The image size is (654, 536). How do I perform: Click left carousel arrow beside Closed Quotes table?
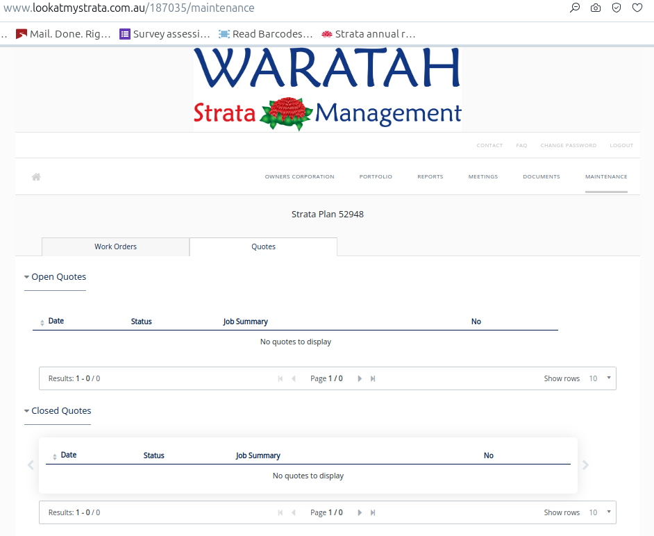tap(31, 464)
